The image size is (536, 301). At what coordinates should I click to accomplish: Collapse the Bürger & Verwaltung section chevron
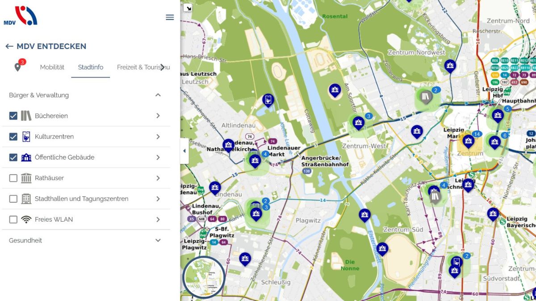click(x=158, y=95)
